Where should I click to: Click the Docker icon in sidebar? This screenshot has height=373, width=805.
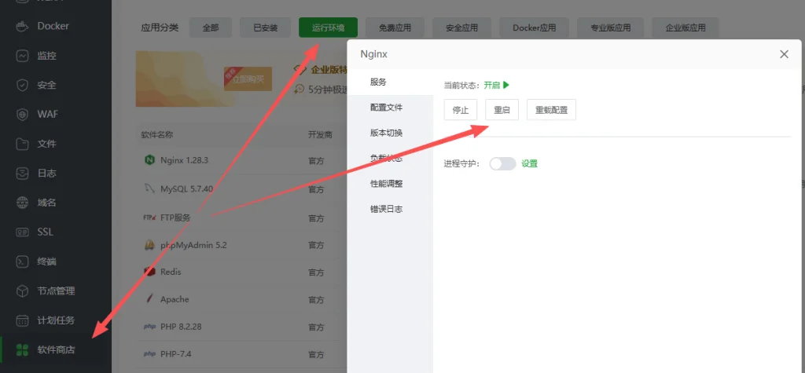click(23, 26)
